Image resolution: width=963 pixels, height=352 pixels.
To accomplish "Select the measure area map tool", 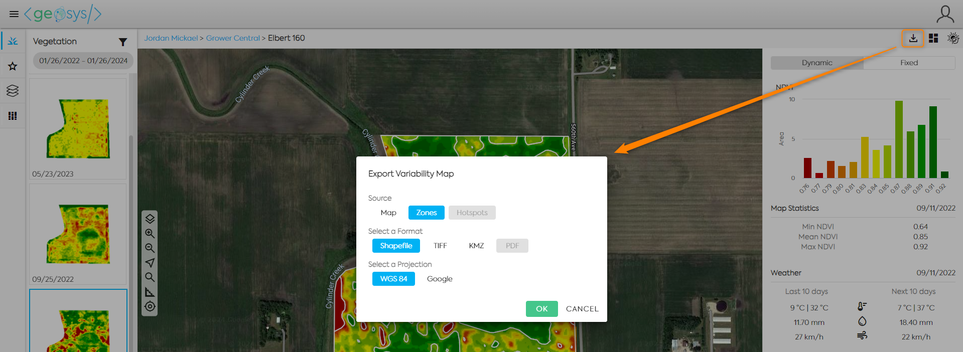I will click(x=150, y=292).
